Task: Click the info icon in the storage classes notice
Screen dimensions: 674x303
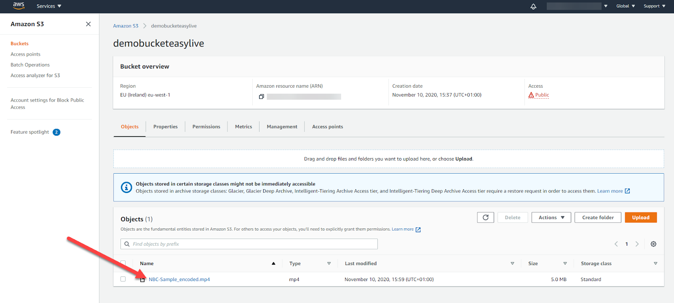Action: pyautogui.click(x=126, y=188)
